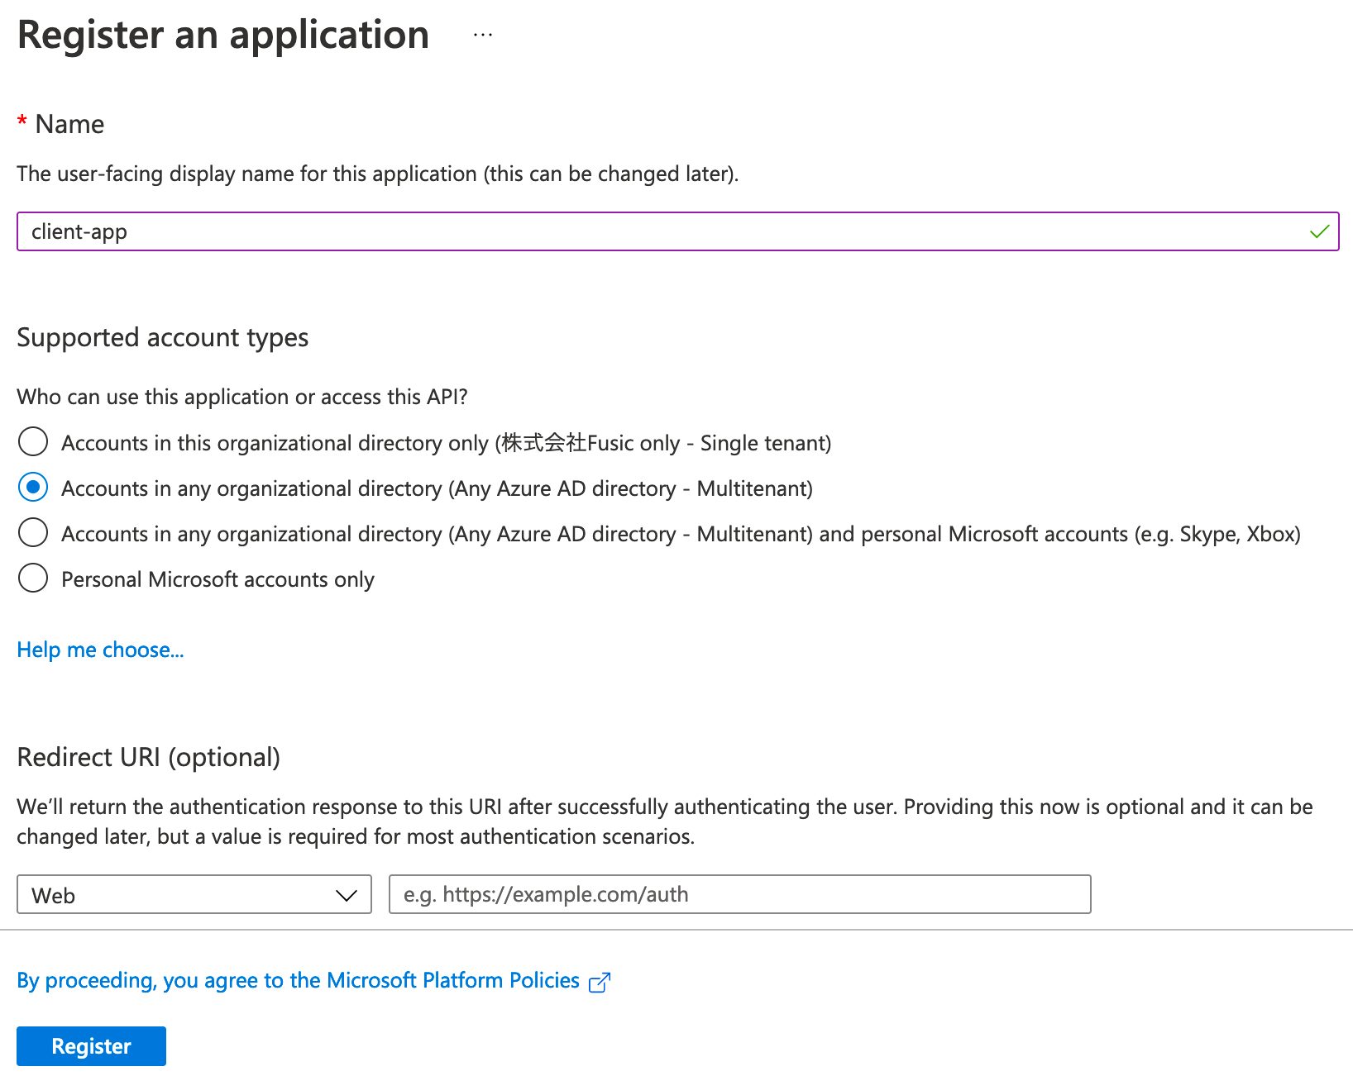Image resolution: width=1353 pixels, height=1076 pixels.
Task: Click the Register an application page title
Action: coord(223,36)
